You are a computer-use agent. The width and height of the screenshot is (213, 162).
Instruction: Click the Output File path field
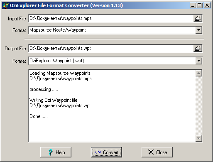111,48
